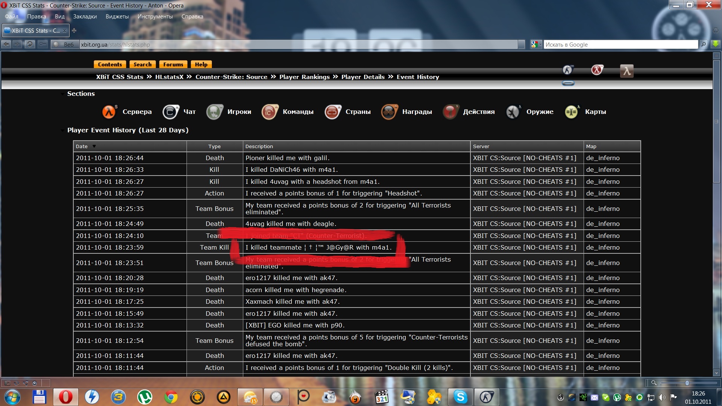Image resolution: width=722 pixels, height=406 pixels.
Task: Click the Contents button
Action: (110, 64)
